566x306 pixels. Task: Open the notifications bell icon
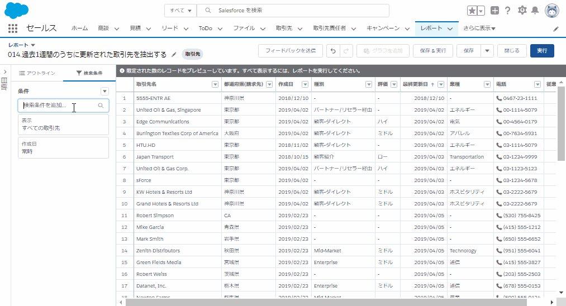pyautogui.click(x=535, y=10)
